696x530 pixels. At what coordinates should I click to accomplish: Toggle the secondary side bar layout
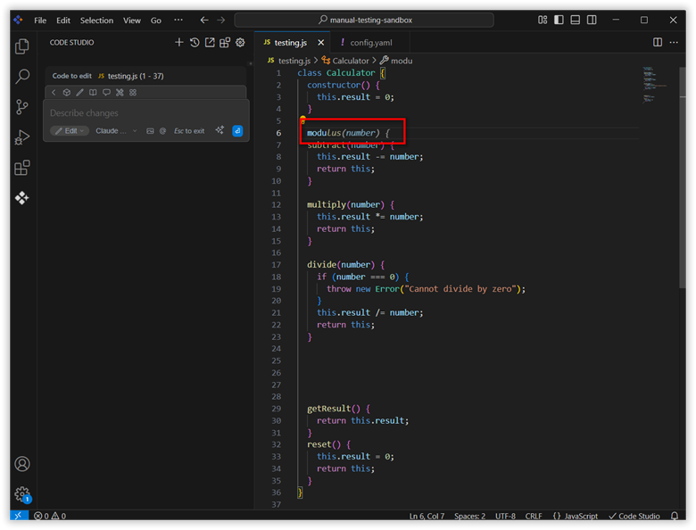point(592,20)
